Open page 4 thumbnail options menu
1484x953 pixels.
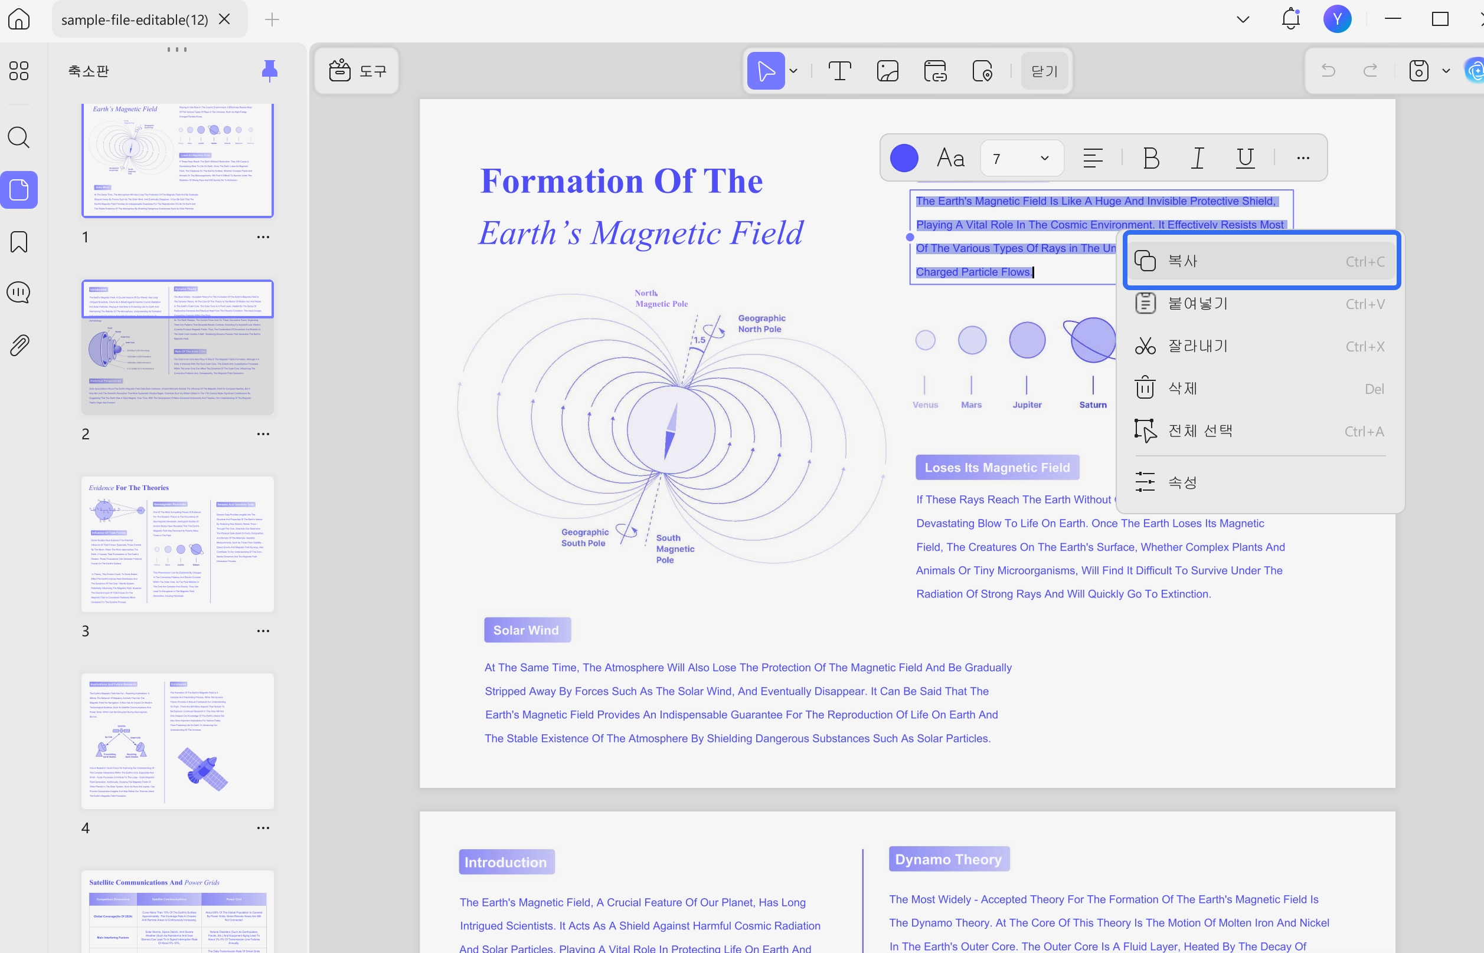263,827
